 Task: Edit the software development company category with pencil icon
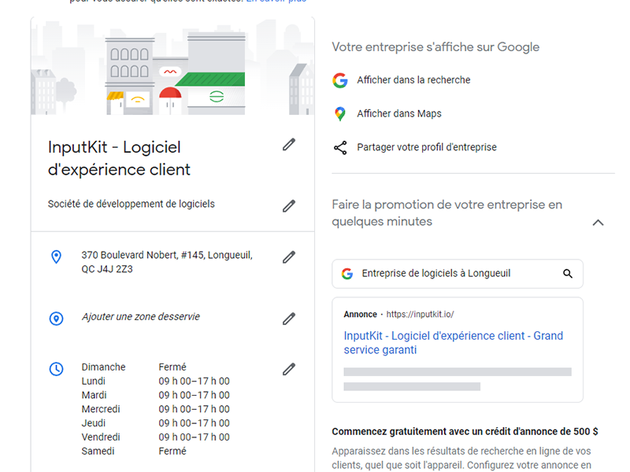tap(289, 206)
